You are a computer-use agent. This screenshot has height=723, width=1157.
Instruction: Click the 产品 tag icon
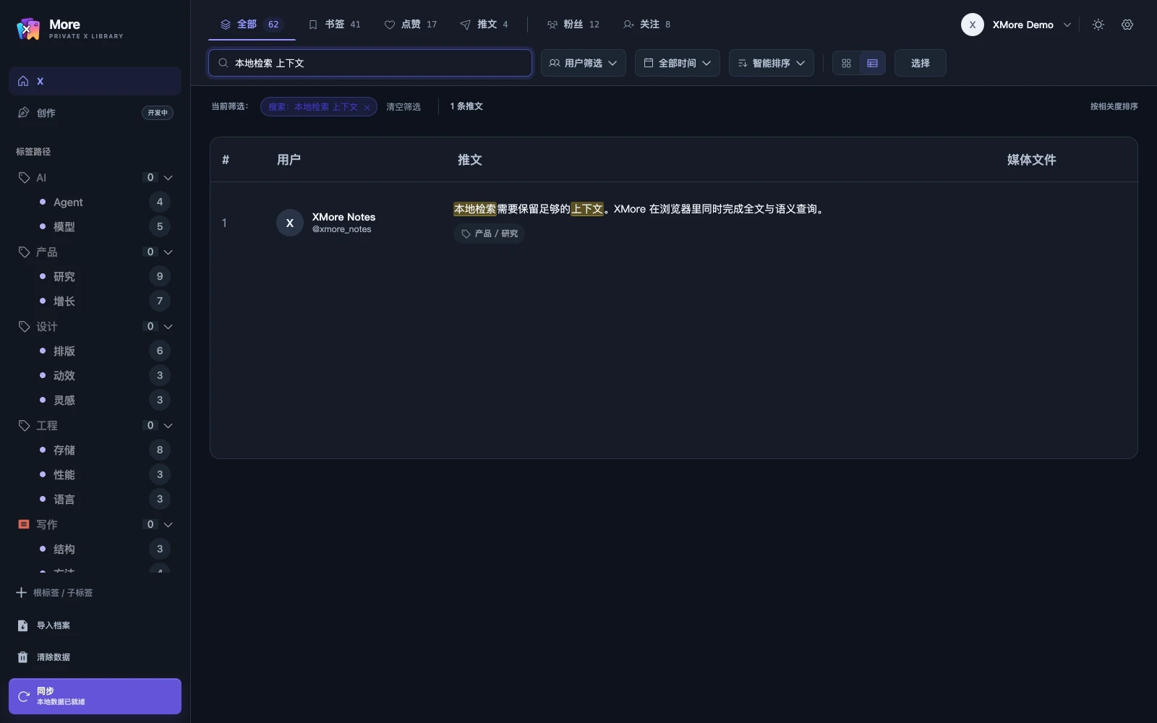click(24, 252)
